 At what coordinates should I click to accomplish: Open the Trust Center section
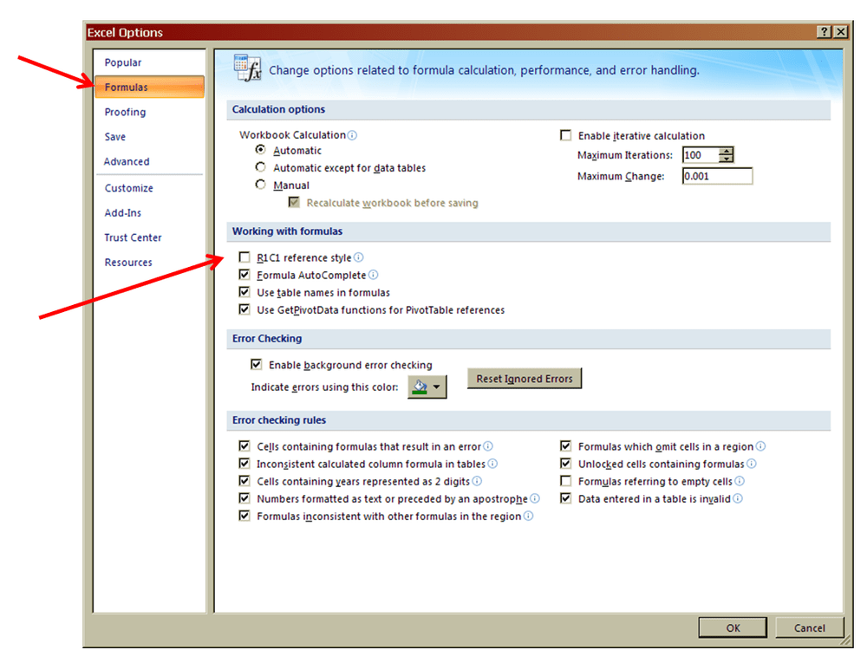point(132,237)
